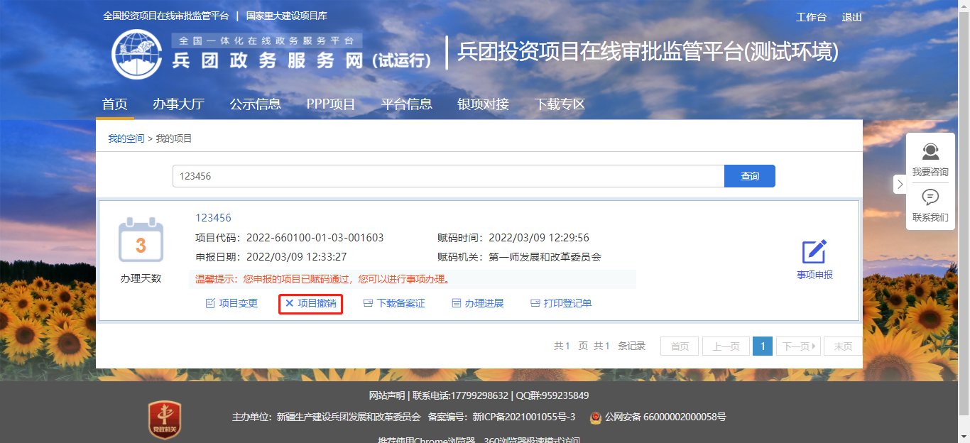Click 项目撤销 to cancel project

point(310,303)
